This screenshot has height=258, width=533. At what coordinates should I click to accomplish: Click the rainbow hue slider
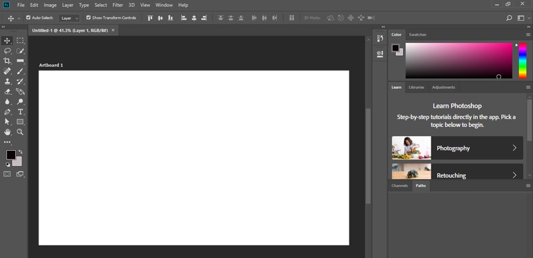tap(523, 61)
